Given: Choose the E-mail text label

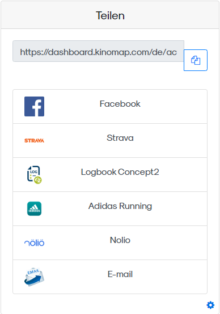Looking at the screenshot, I should pos(120,274).
